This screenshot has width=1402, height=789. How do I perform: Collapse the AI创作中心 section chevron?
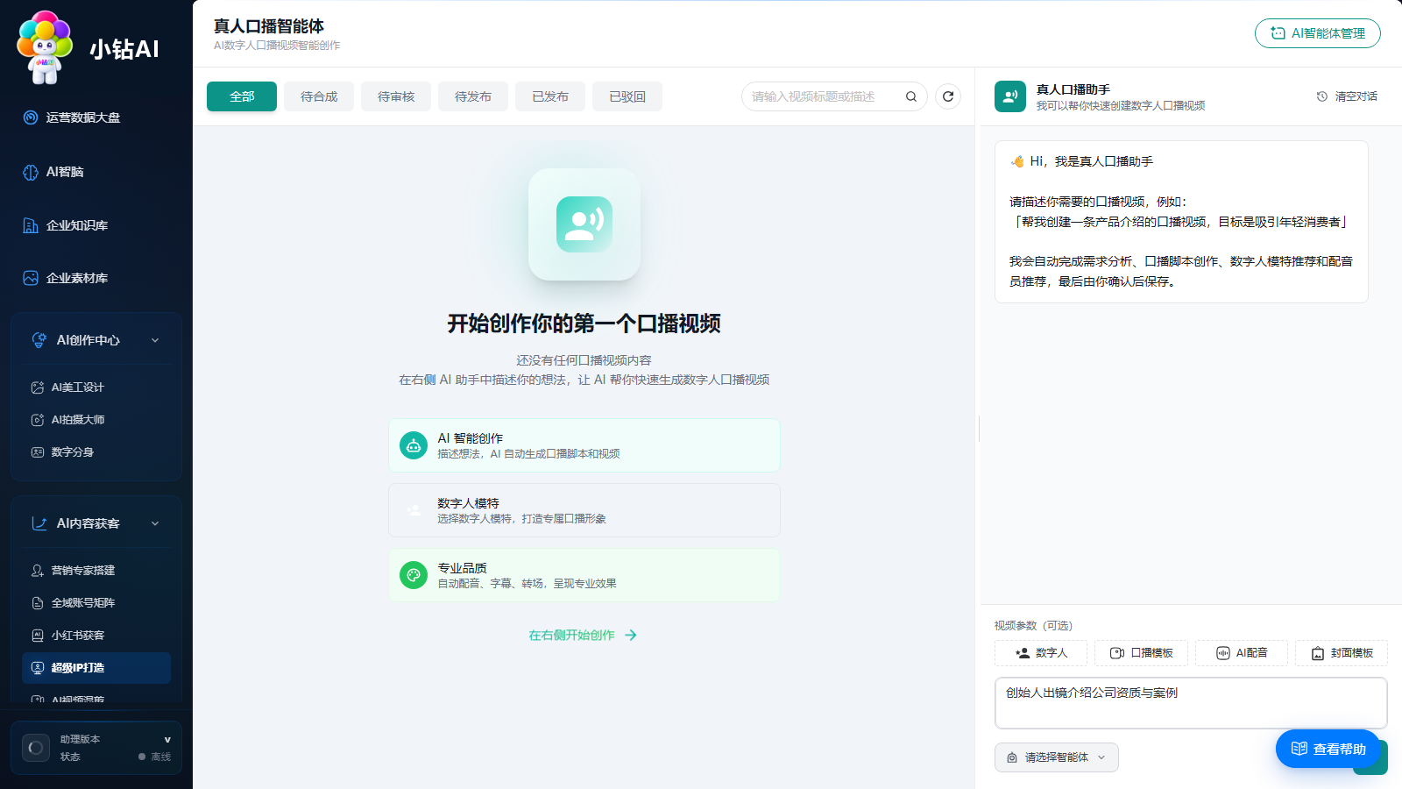(x=155, y=340)
